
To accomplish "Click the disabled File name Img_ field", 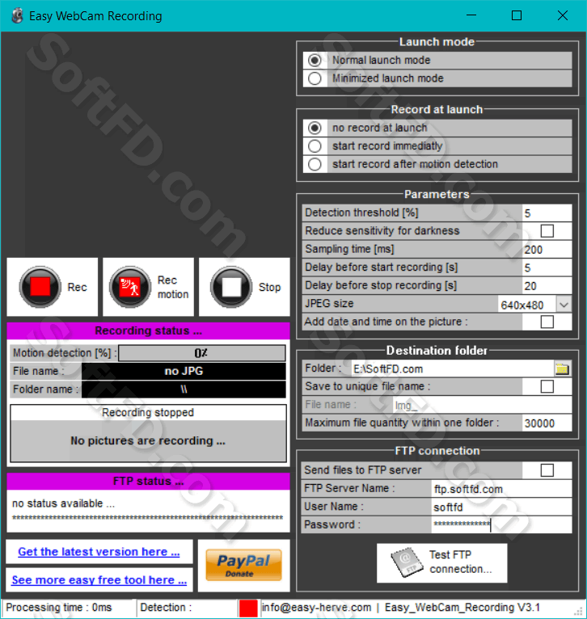I will point(483,405).
